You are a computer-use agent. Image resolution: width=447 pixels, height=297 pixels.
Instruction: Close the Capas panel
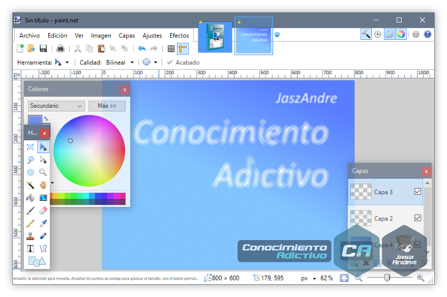click(426, 171)
